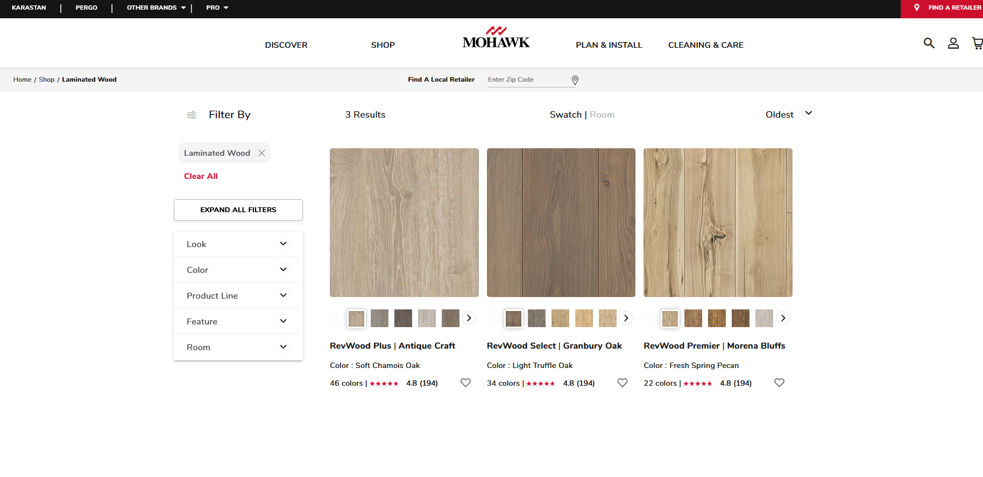
Task: Select first Granbury Oak color swatch
Action: 513,318
